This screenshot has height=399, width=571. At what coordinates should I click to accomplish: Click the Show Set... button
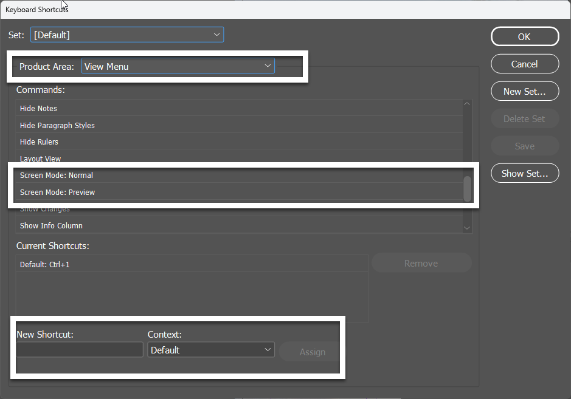pyautogui.click(x=524, y=173)
